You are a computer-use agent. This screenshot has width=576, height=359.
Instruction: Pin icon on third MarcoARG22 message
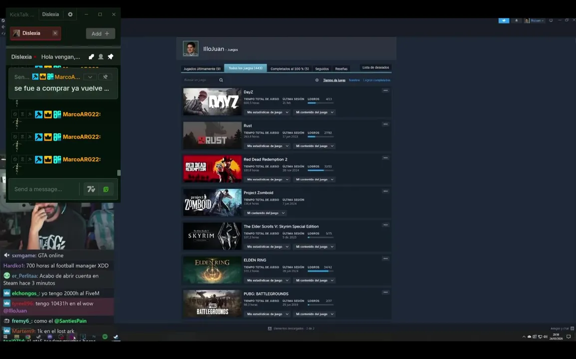point(29,160)
